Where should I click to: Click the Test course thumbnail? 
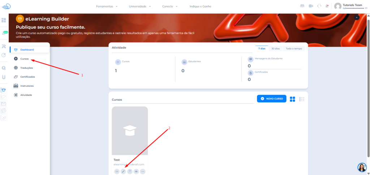point(130,131)
